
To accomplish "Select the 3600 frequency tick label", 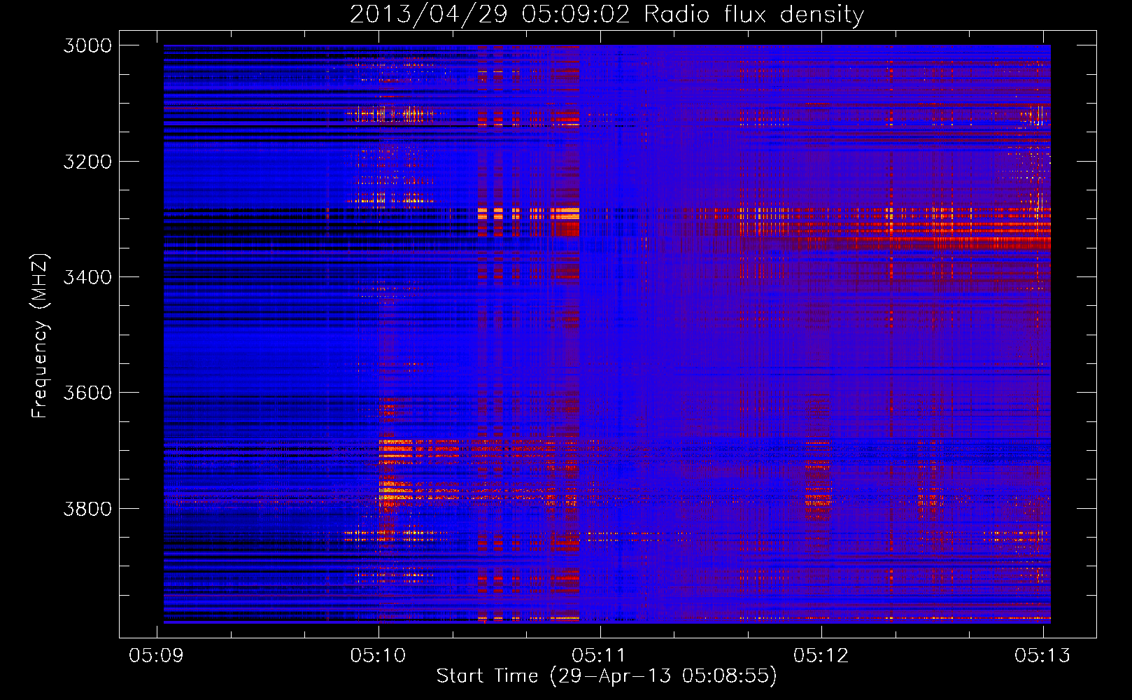I will pos(87,393).
